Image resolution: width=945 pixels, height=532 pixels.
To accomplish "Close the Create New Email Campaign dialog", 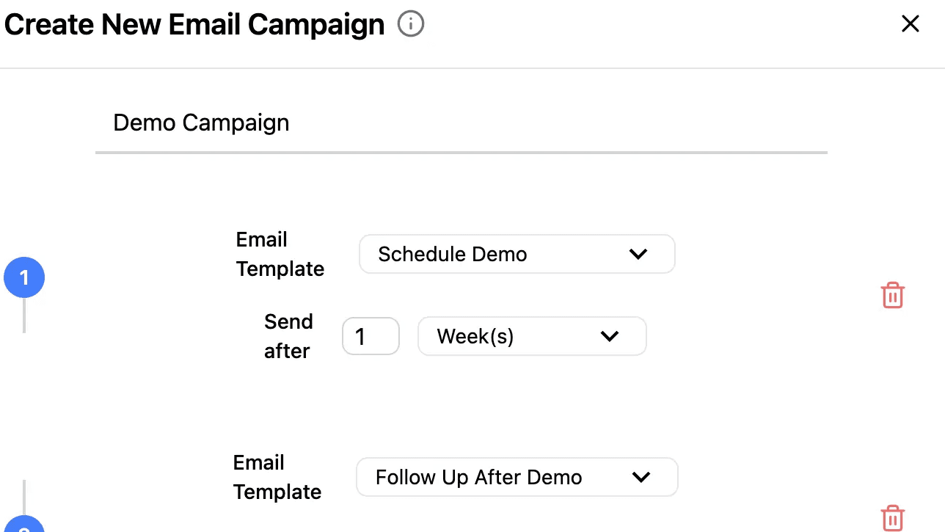I will [x=910, y=24].
